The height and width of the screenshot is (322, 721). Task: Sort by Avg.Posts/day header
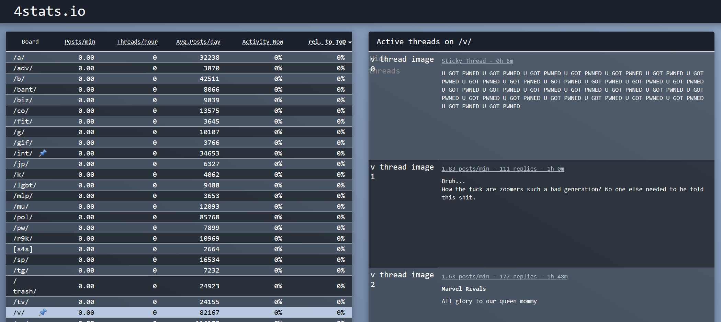coord(198,42)
